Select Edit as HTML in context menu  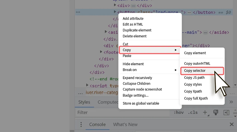click(x=133, y=24)
